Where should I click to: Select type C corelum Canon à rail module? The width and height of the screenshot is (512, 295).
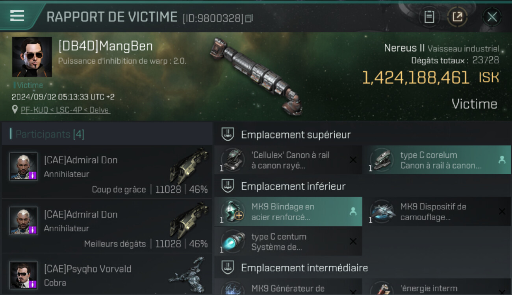tap(437, 160)
